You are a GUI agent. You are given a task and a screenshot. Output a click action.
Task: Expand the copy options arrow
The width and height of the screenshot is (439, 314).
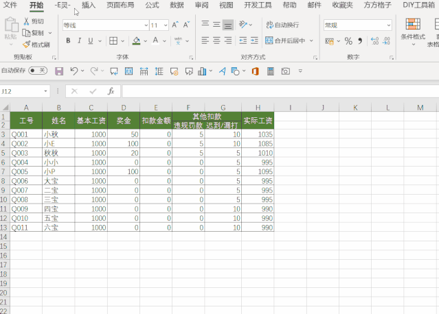tap(50, 33)
